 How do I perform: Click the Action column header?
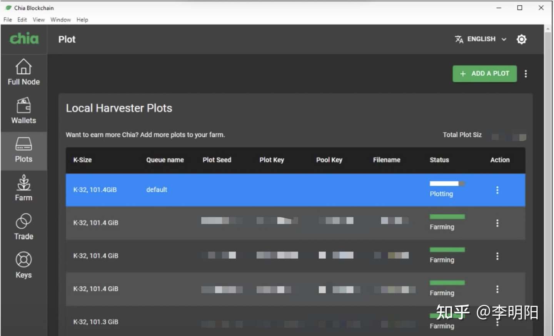pos(500,160)
